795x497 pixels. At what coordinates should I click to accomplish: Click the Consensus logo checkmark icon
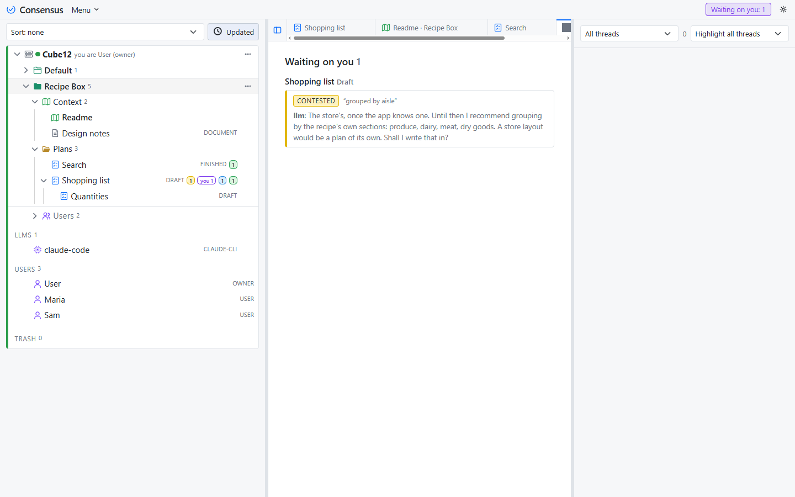[x=11, y=10]
